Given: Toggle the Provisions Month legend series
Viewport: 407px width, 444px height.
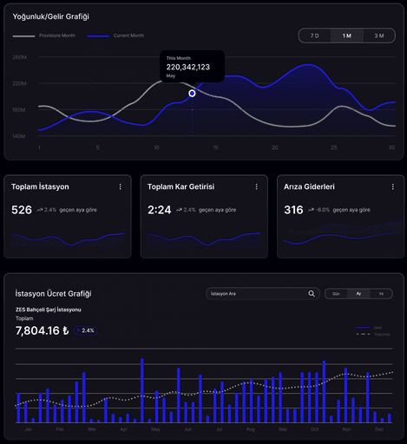Looking at the screenshot, I should pyautogui.click(x=44, y=36).
